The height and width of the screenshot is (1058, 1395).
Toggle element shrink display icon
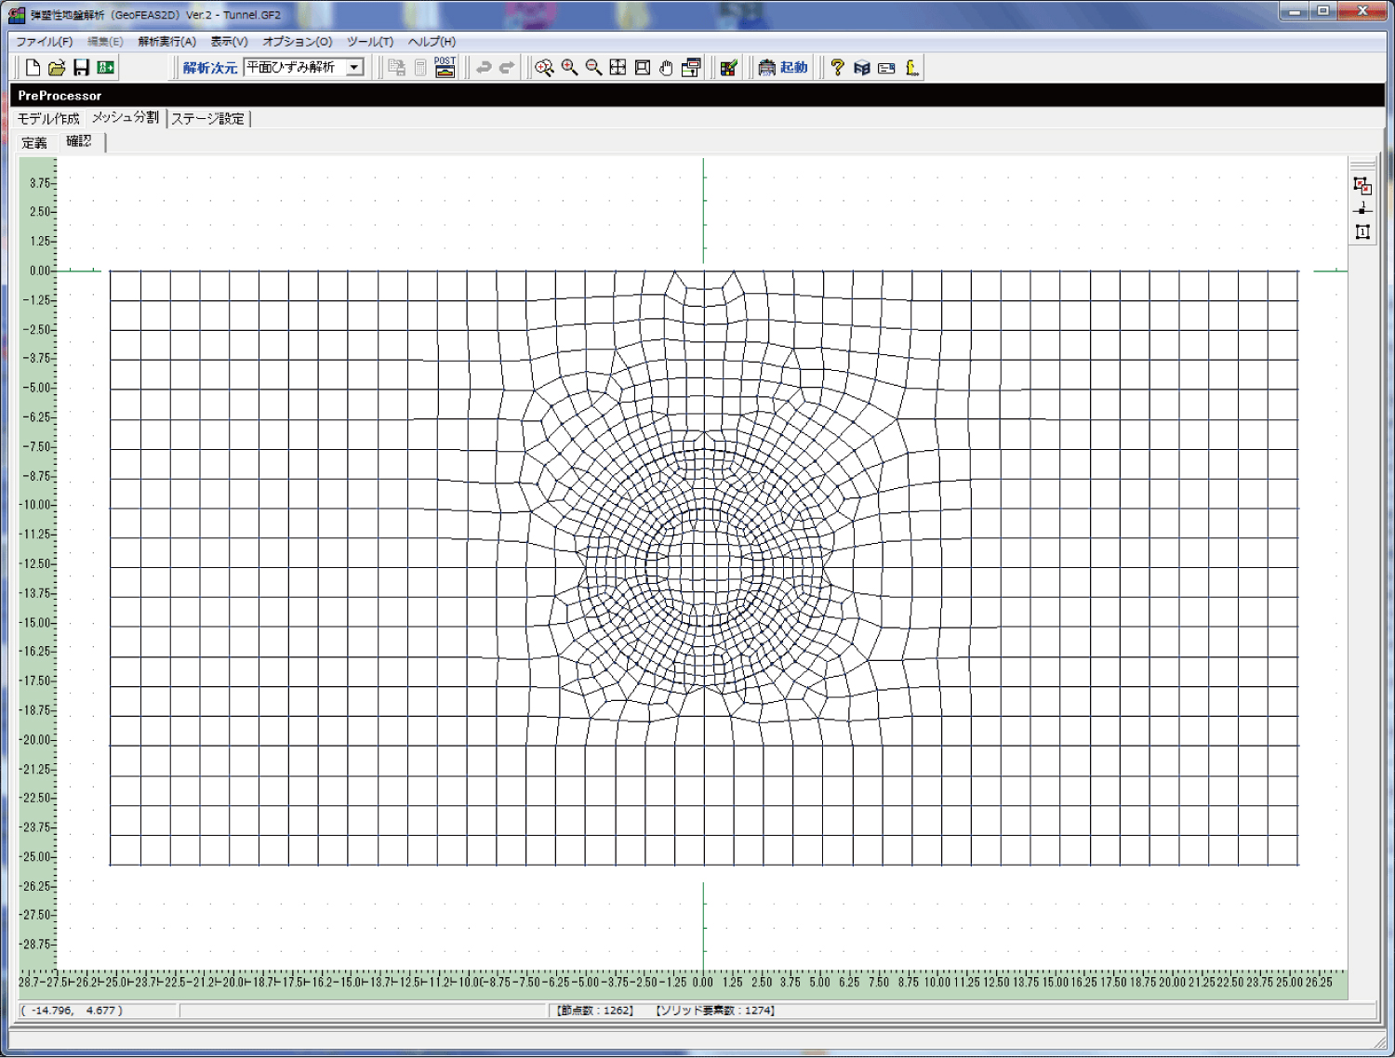click(x=1362, y=185)
